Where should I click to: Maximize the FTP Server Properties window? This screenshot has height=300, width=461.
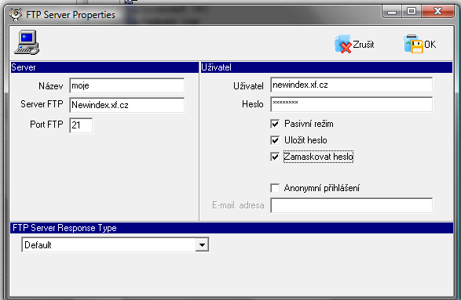(412, 12)
